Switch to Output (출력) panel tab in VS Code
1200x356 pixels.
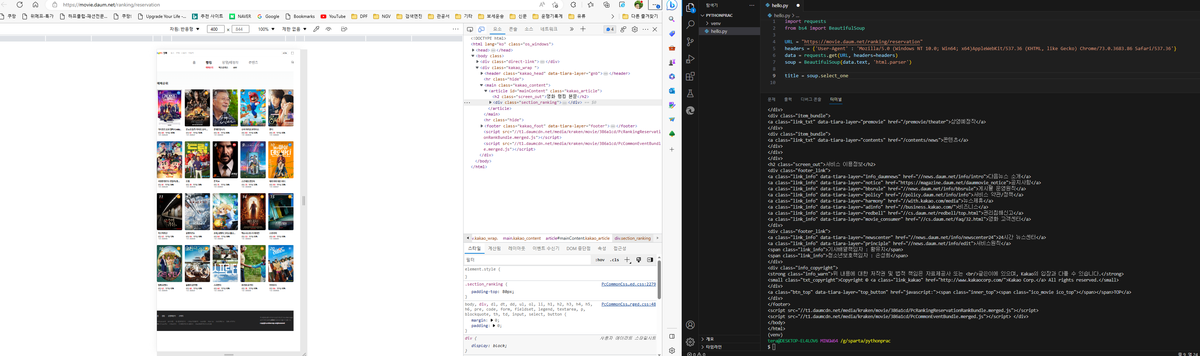[x=788, y=99]
